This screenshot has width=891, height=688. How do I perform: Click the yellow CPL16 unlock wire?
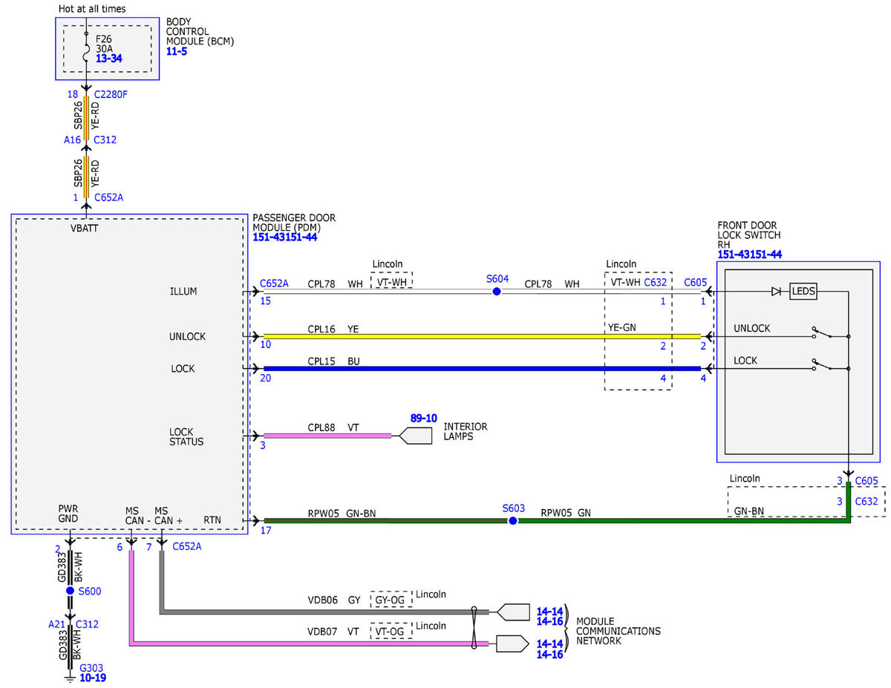pyautogui.click(x=482, y=336)
